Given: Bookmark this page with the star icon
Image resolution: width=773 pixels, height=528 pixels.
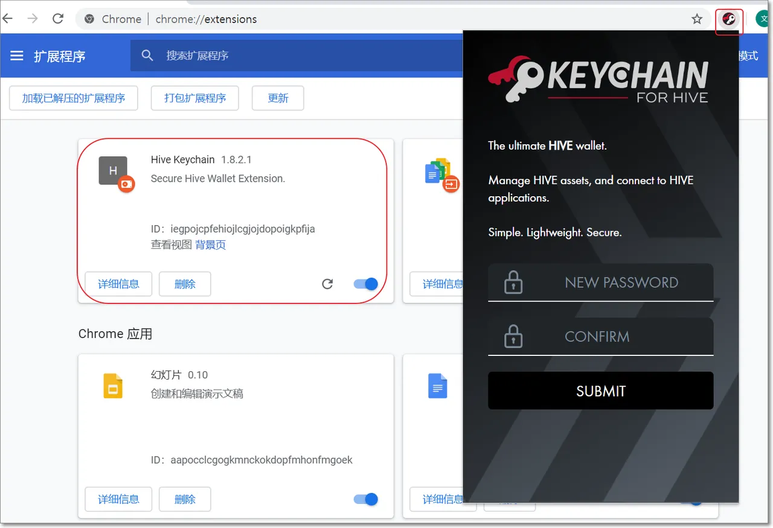Looking at the screenshot, I should click(x=697, y=19).
